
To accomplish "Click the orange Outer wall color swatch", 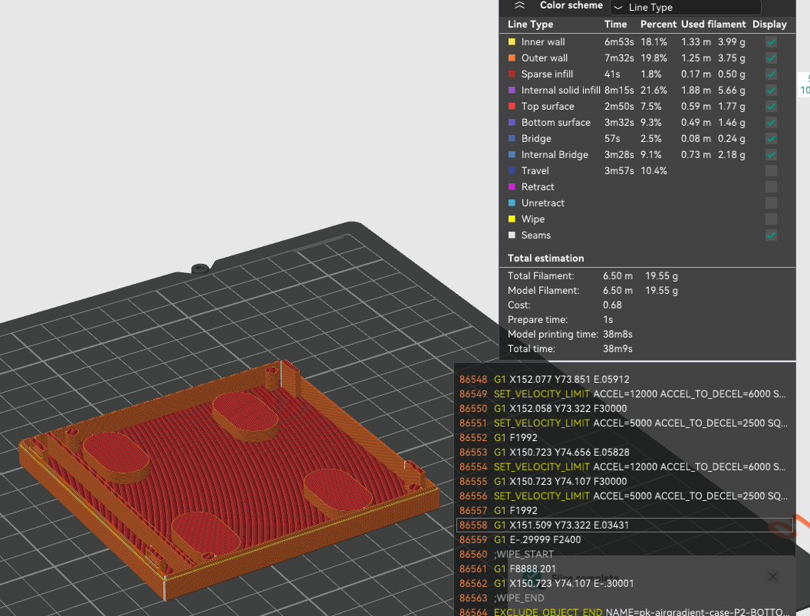I will tap(512, 58).
